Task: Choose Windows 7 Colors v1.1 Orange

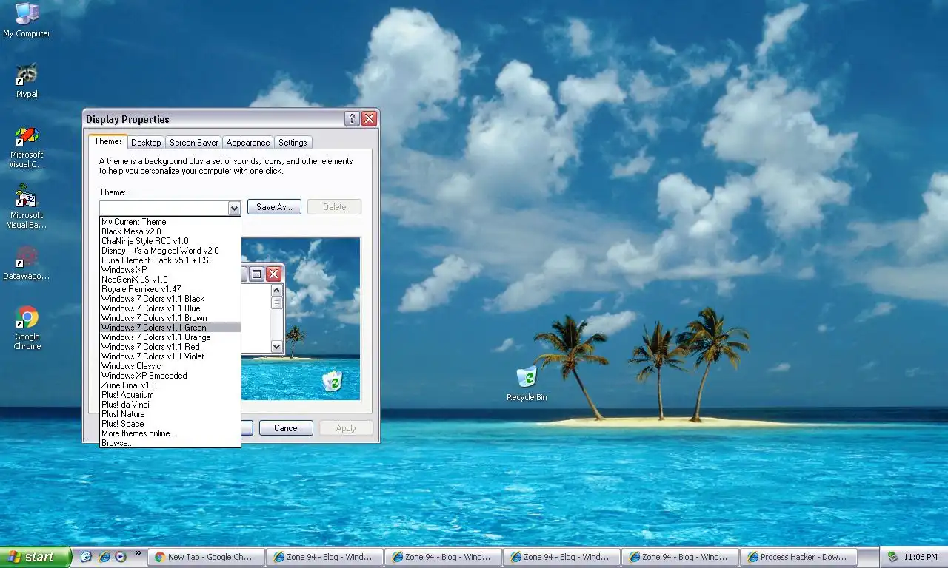Action: pos(170,337)
